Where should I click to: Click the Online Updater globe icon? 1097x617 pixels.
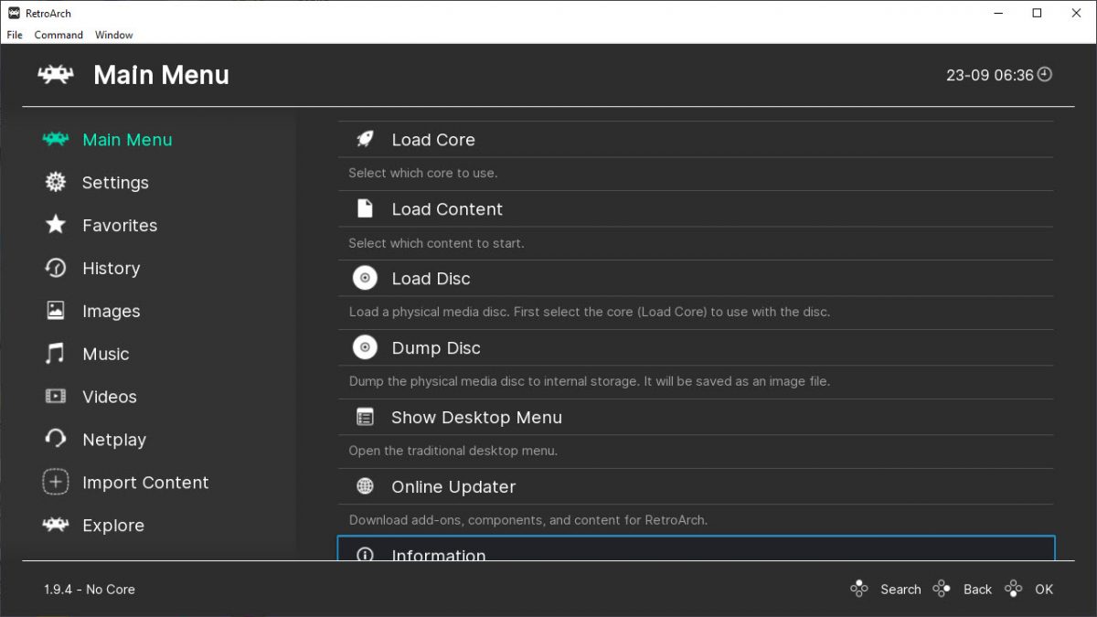tap(365, 486)
